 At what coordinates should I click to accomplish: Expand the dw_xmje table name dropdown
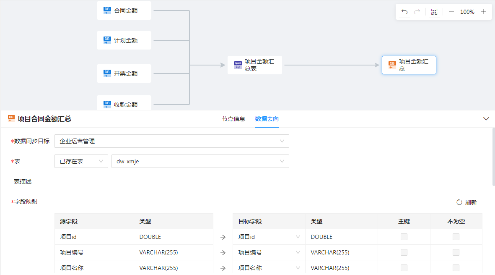[200, 161]
